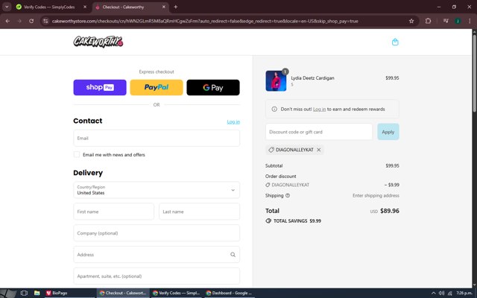This screenshot has height=298, width=477.
Task: Open the media control icon in toolbar
Action: pos(446,21)
